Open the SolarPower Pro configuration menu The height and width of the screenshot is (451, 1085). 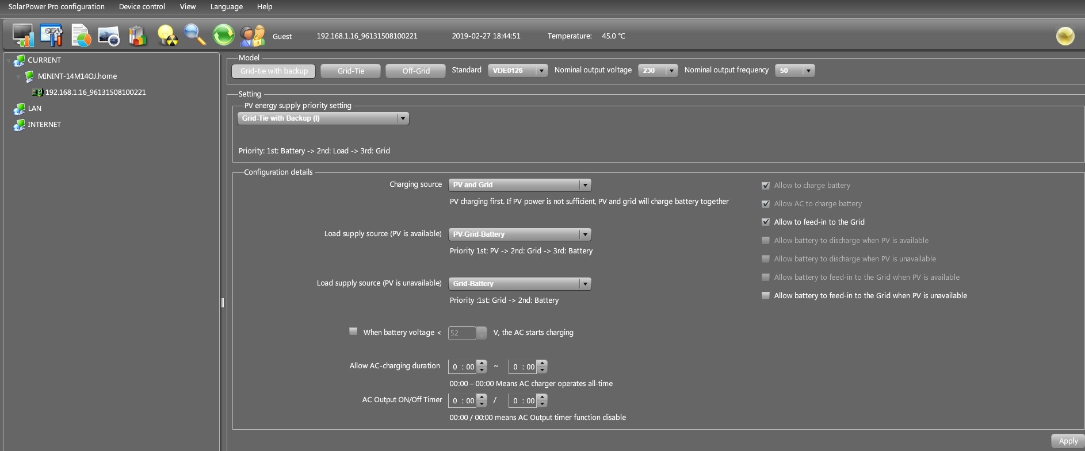(x=56, y=7)
